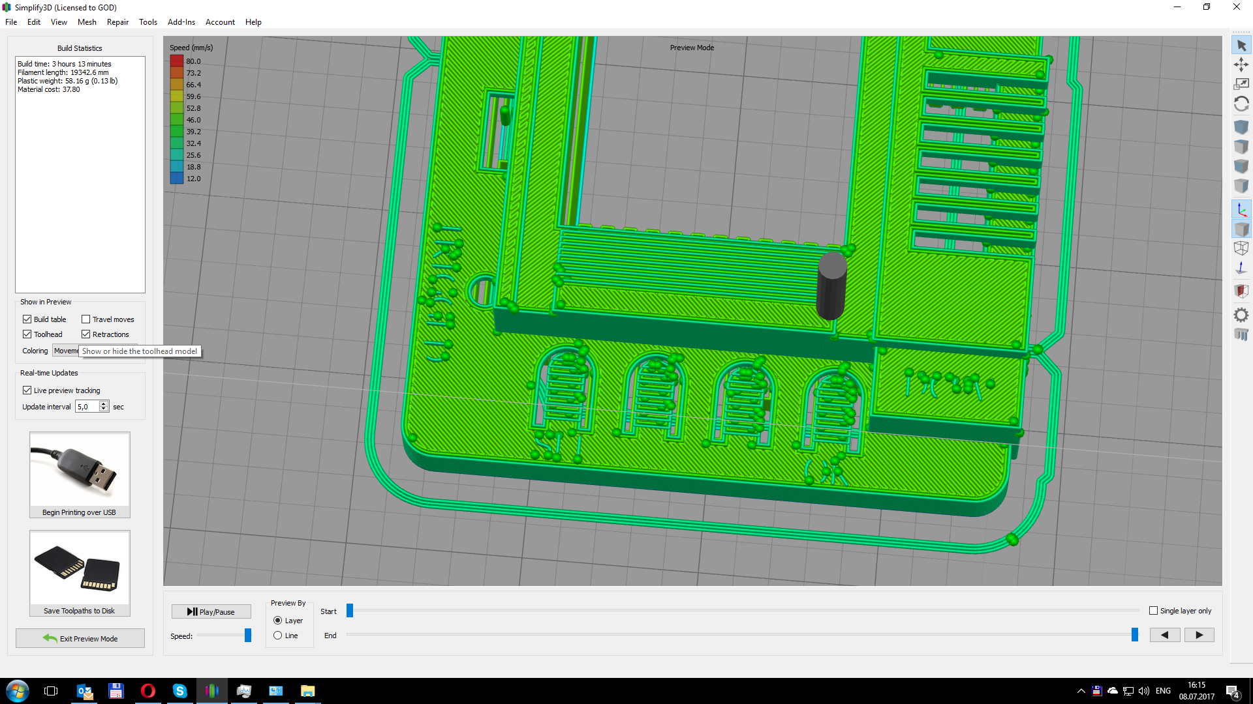Viewport: 1253px width, 704px height.
Task: Select the move/translate tool
Action: point(1241,65)
